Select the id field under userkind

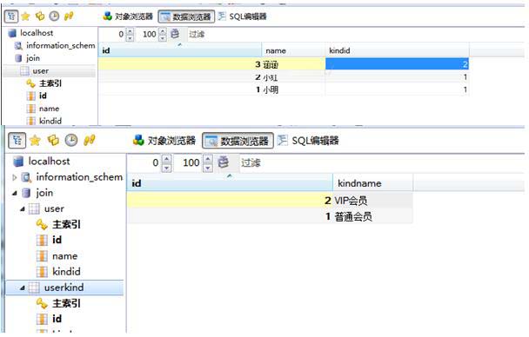[x=57, y=319]
